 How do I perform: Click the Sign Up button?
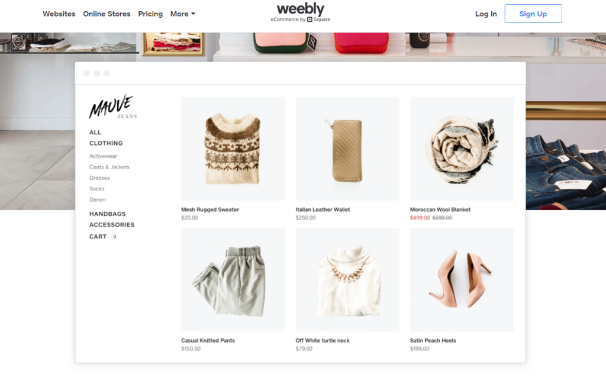pyautogui.click(x=533, y=14)
